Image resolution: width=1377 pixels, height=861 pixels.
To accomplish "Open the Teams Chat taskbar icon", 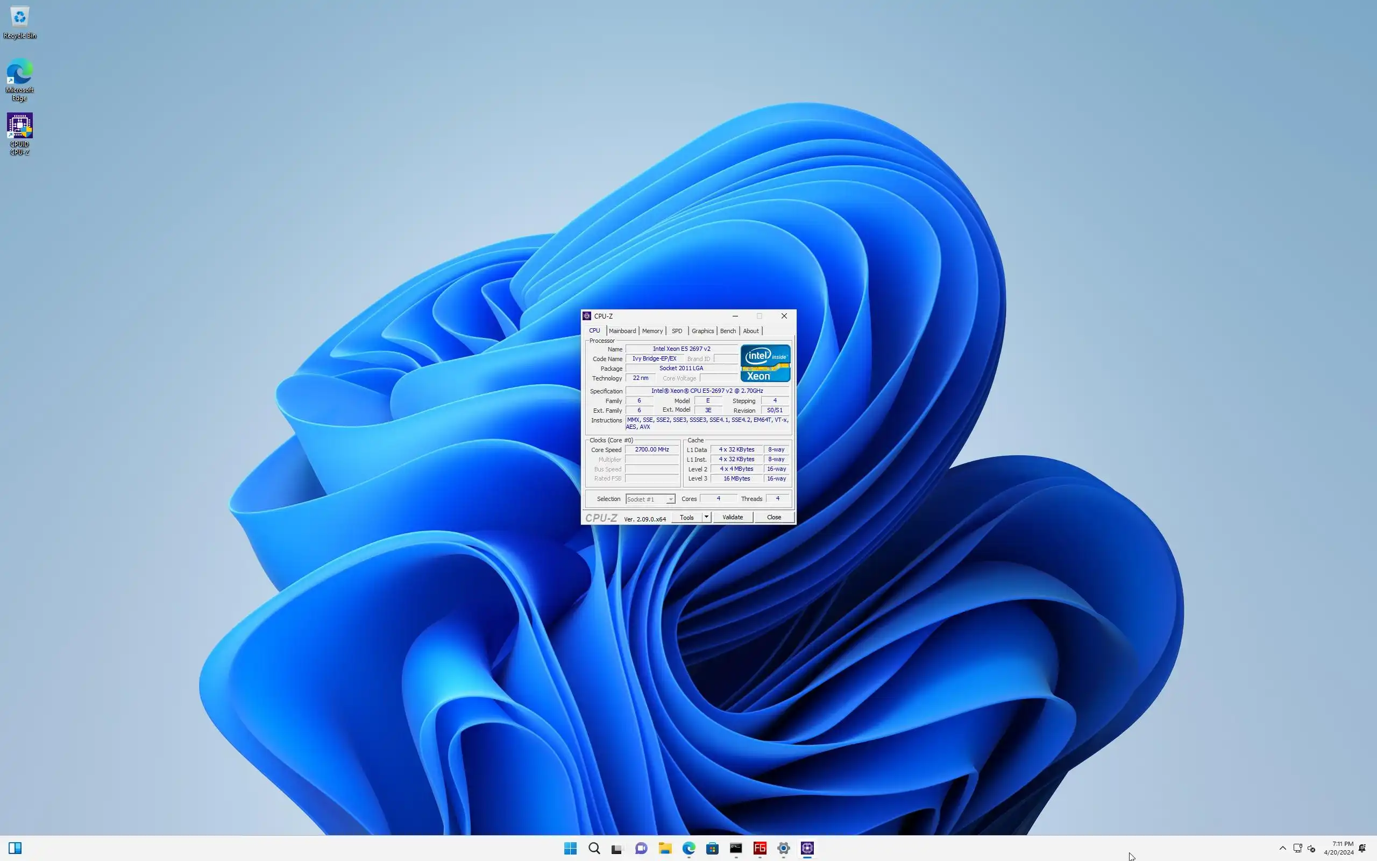I will tap(641, 848).
